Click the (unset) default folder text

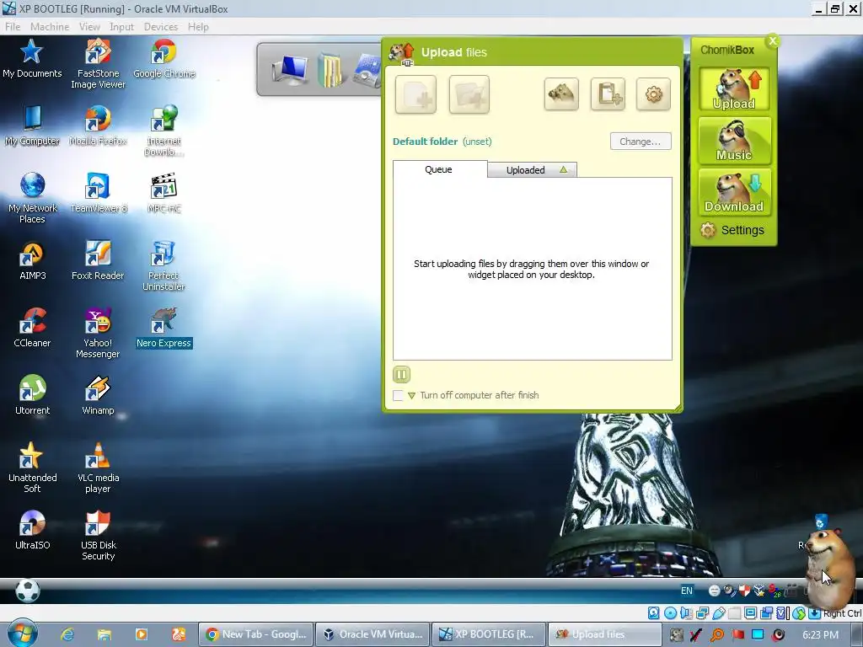pyautogui.click(x=477, y=142)
